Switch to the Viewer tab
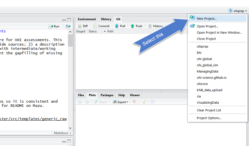Screen dimensions: 249x146 [x=135, y=95]
